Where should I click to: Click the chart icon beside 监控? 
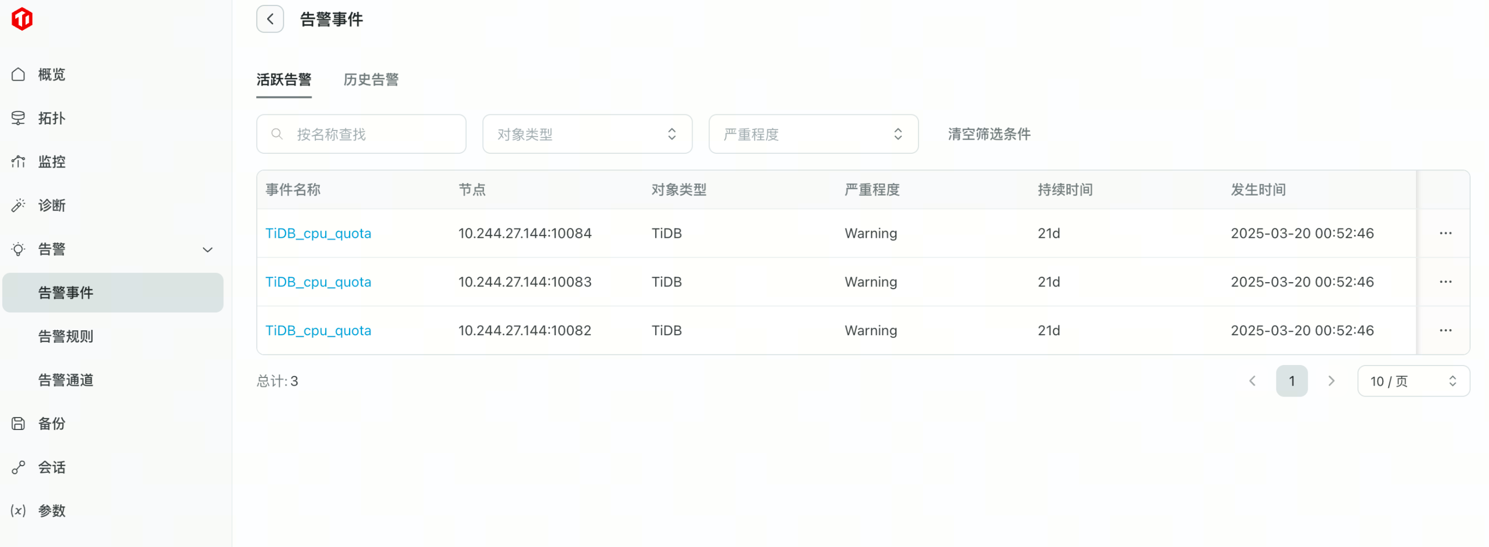(x=18, y=162)
